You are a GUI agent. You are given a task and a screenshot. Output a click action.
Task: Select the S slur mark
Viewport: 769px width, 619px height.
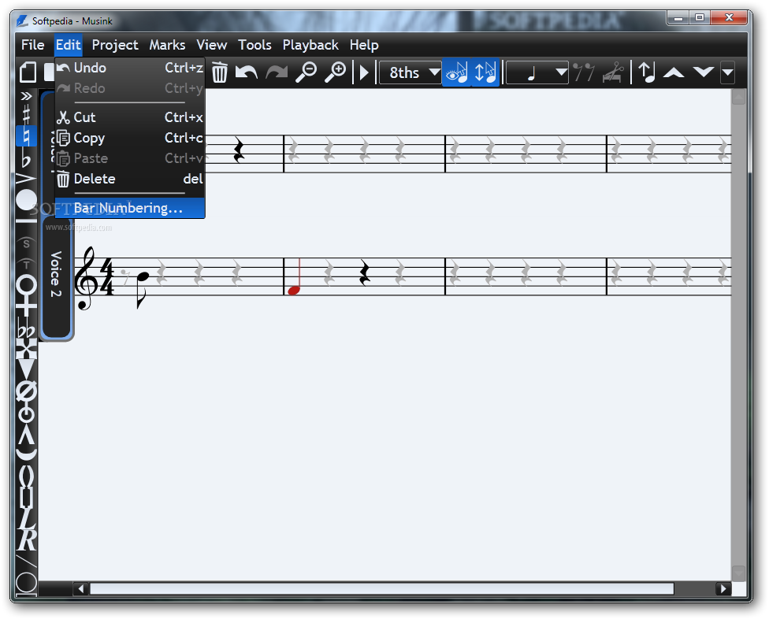[27, 243]
